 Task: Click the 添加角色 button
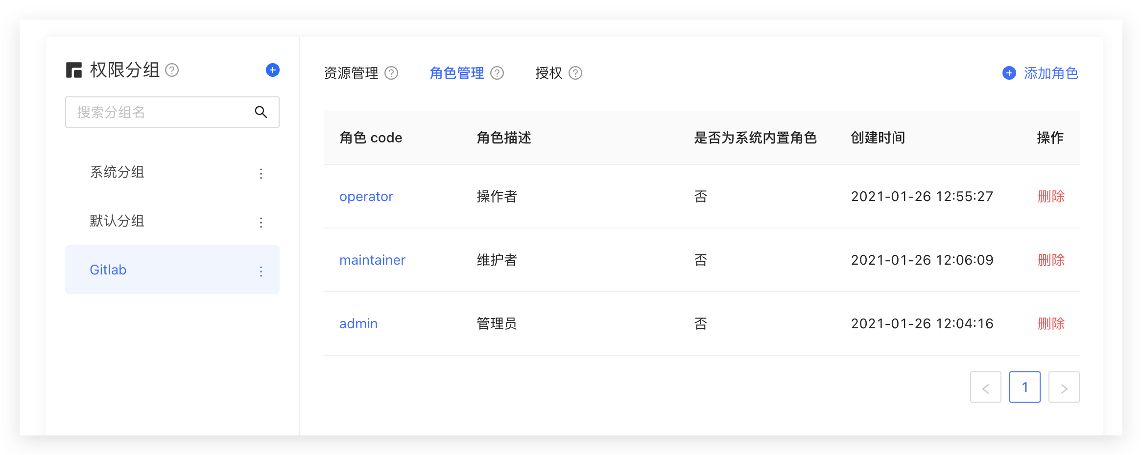tap(1041, 73)
